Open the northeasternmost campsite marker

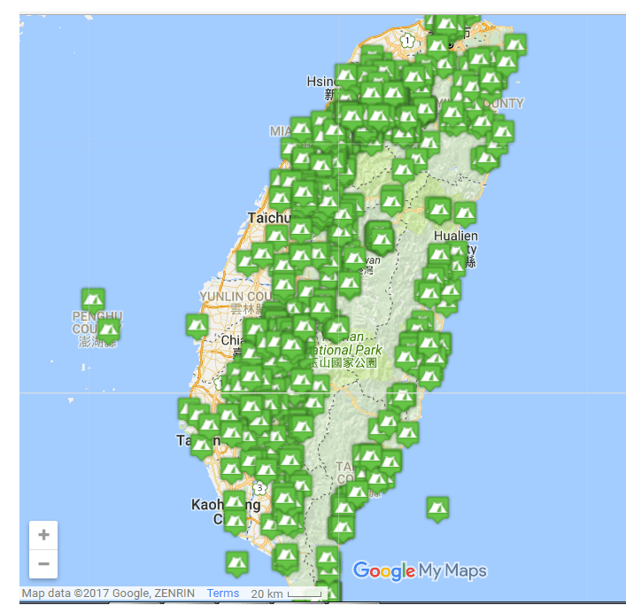[514, 43]
